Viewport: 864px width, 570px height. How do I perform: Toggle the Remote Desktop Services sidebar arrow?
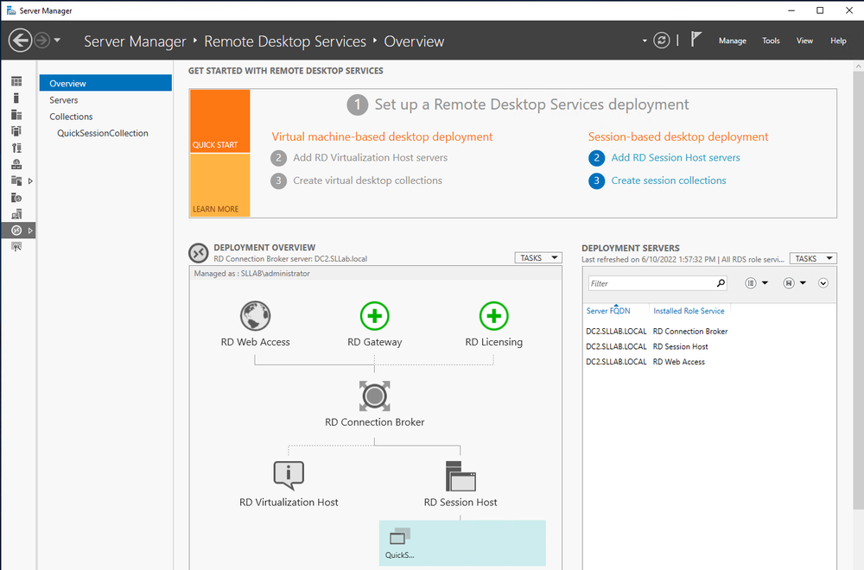(30, 231)
